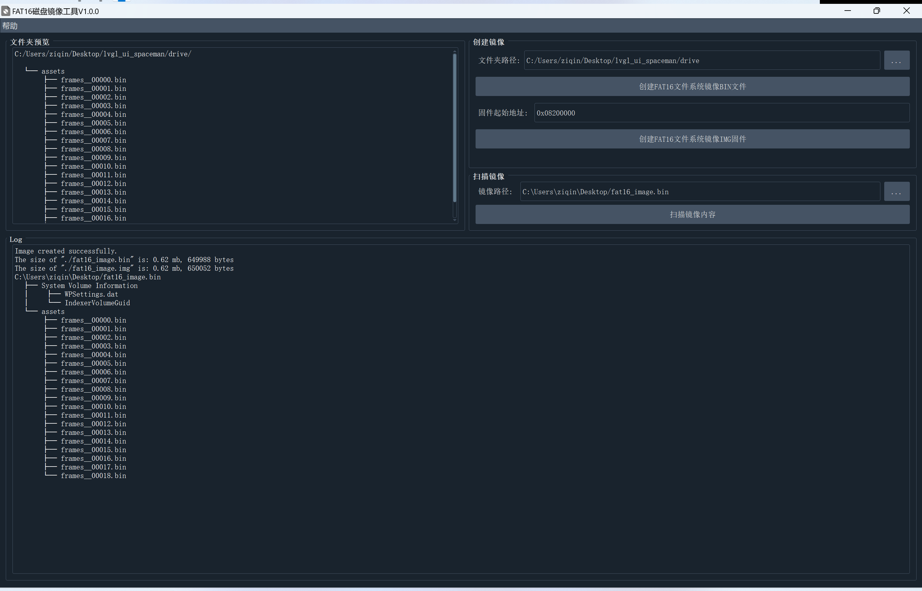This screenshot has width=922, height=591.
Task: Click frames__00010.bin in Log
Action: pos(93,406)
